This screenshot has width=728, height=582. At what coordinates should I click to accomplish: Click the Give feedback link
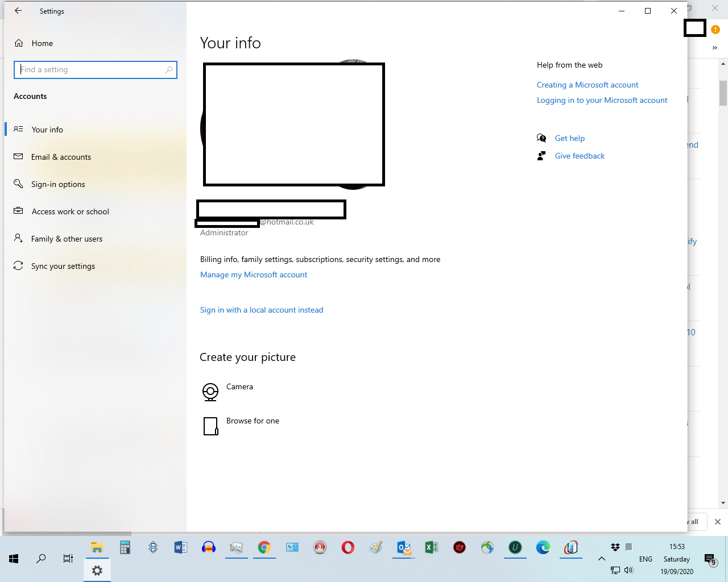coord(580,156)
